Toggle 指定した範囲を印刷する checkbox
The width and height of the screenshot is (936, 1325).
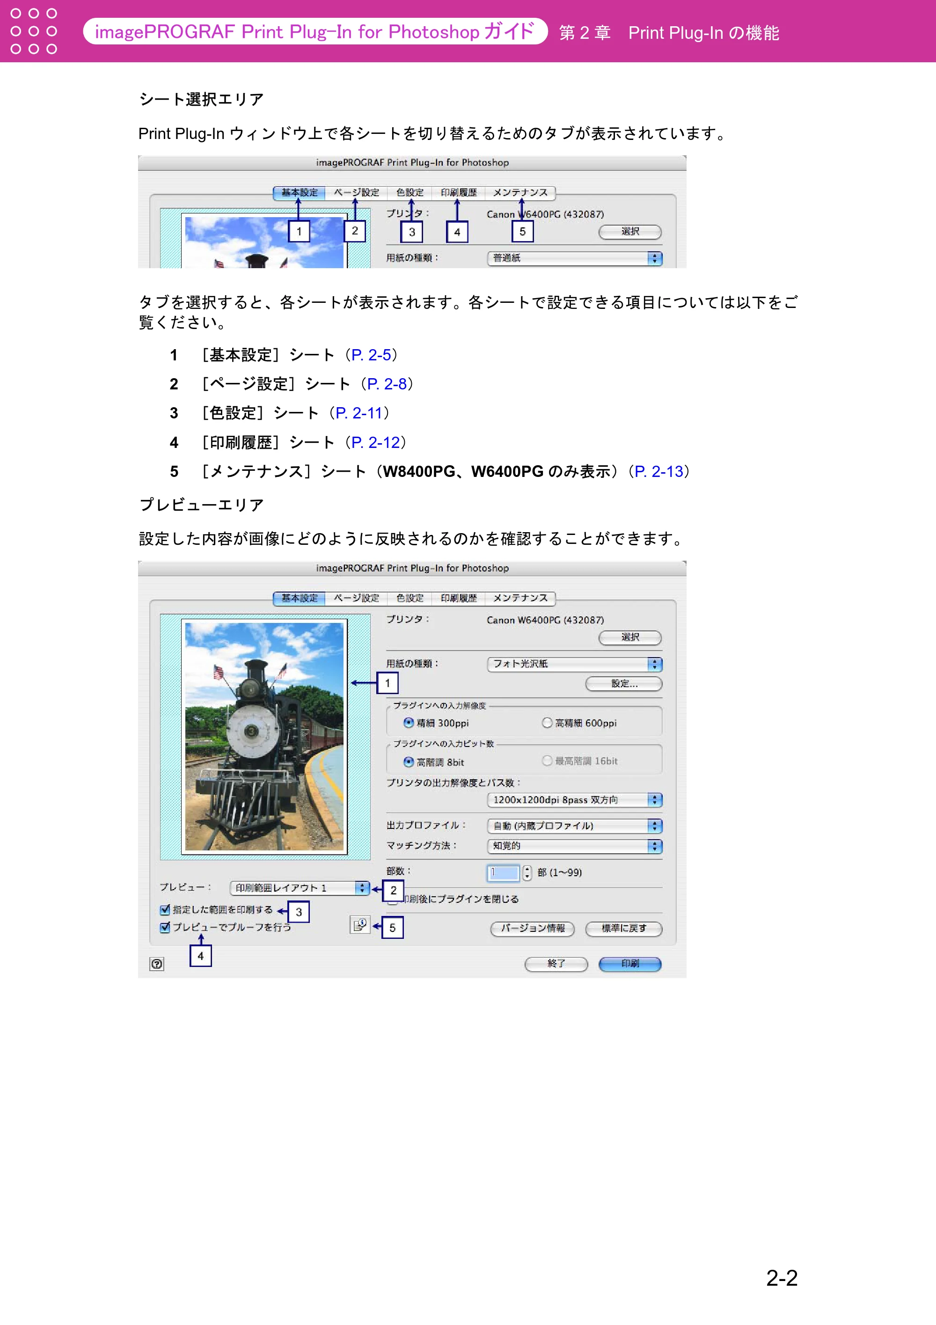[x=165, y=909]
